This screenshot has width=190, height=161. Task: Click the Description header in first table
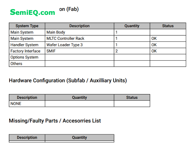(79, 26)
